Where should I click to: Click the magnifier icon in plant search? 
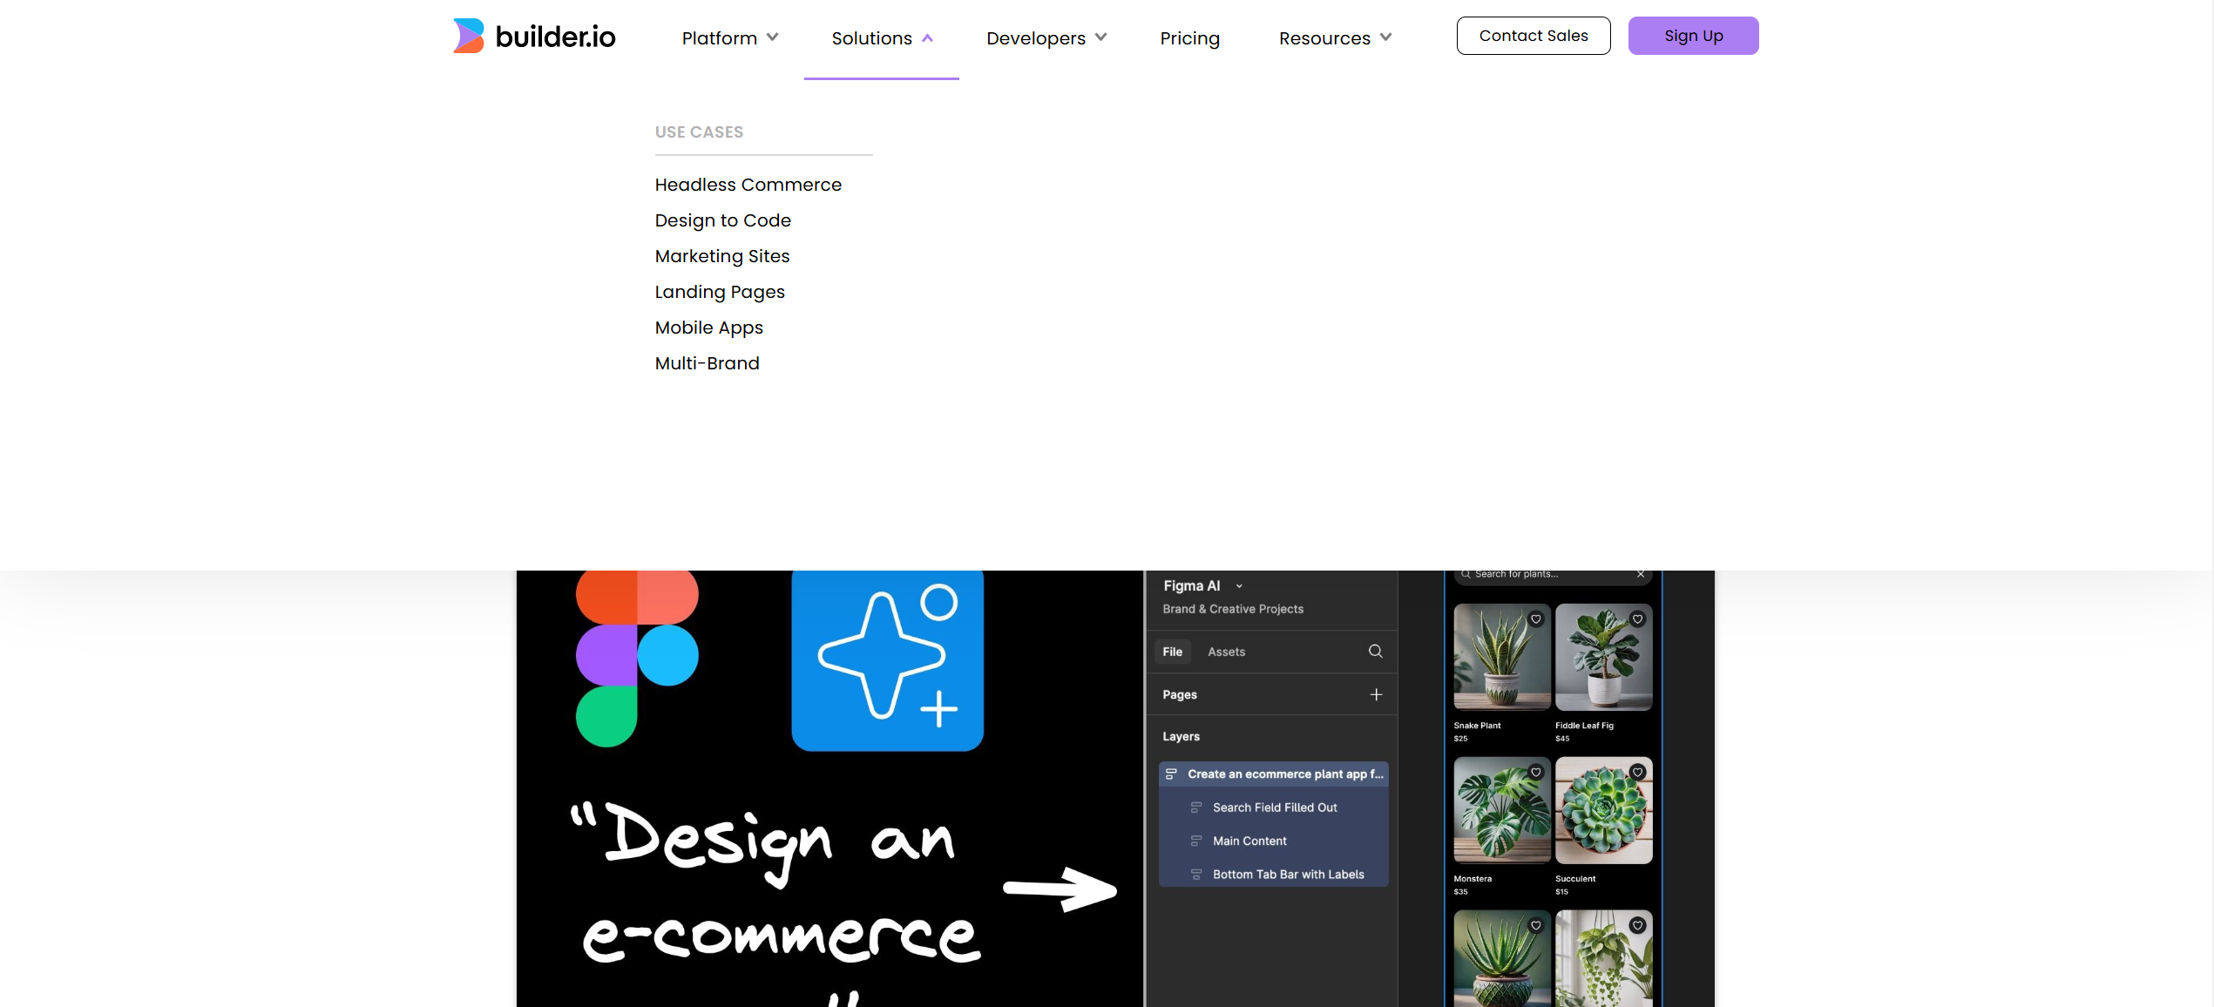click(x=1466, y=574)
